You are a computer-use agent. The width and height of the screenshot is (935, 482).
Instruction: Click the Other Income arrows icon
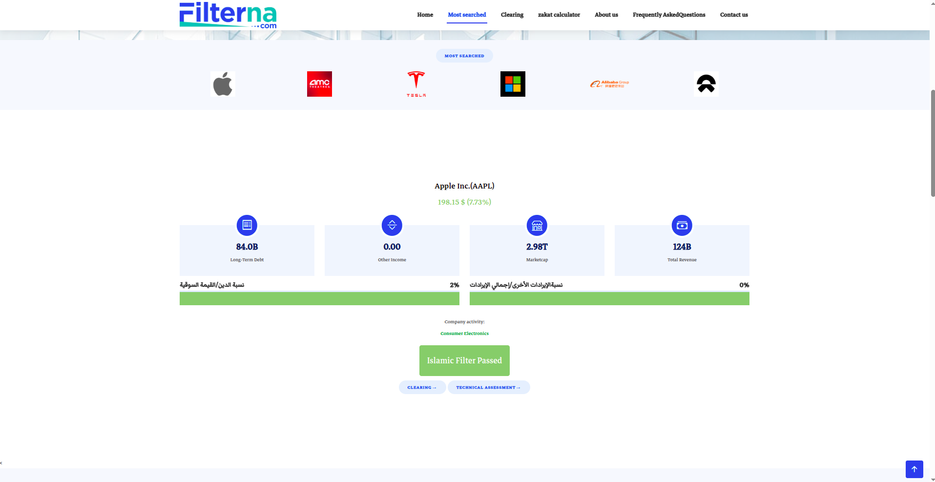[392, 225]
